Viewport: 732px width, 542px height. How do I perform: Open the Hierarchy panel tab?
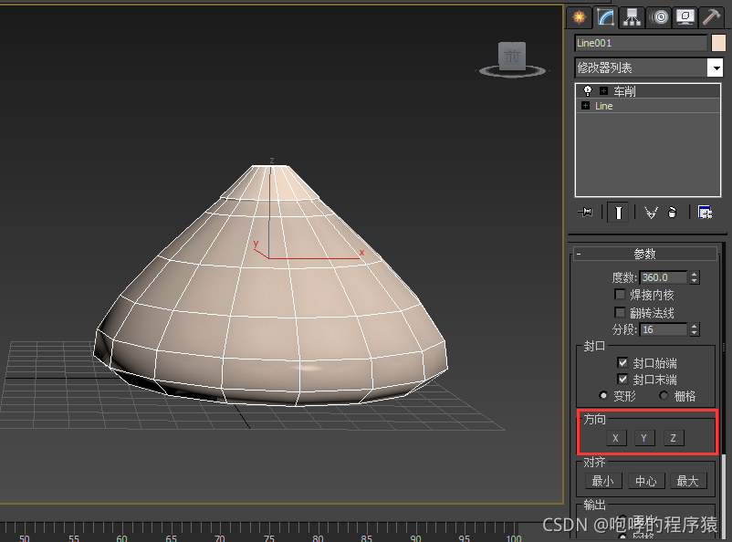click(632, 17)
